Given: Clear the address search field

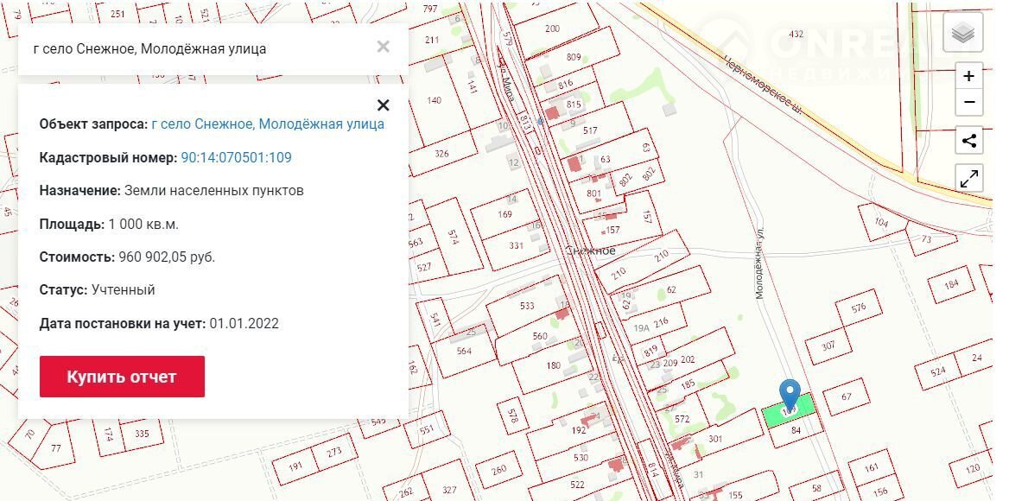Looking at the screenshot, I should (383, 48).
